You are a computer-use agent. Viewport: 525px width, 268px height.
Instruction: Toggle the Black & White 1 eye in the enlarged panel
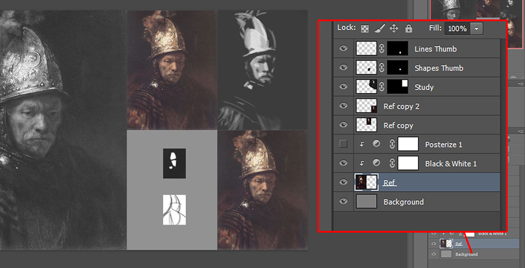[x=343, y=163]
